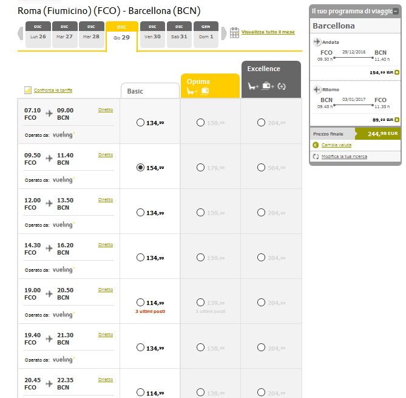The width and height of the screenshot is (406, 398).
Task: Open the Visualizza tutto il mese link
Action: 268,32
